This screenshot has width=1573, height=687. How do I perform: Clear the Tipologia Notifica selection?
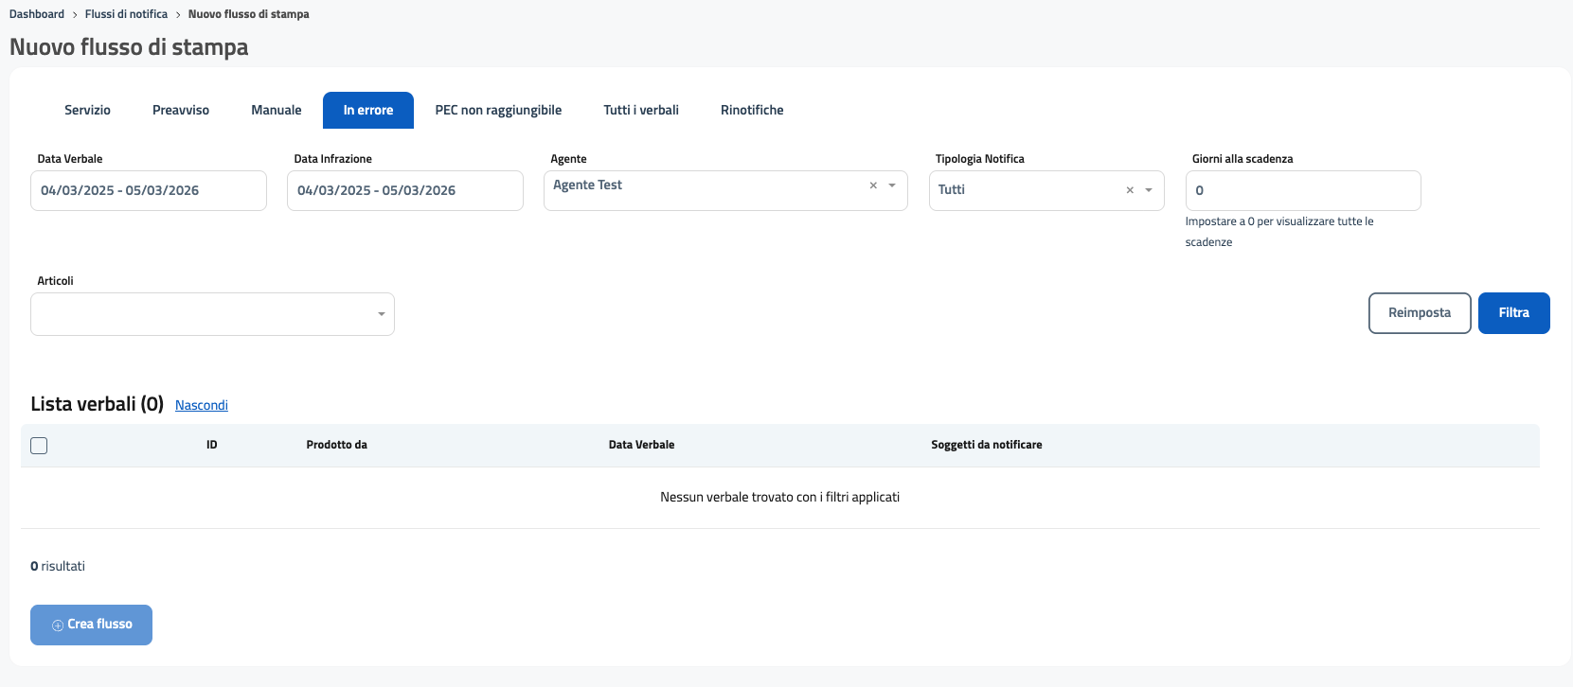tap(1129, 190)
